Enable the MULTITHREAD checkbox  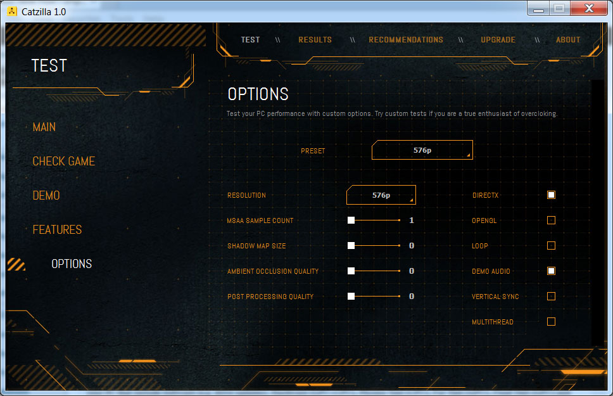tap(551, 322)
